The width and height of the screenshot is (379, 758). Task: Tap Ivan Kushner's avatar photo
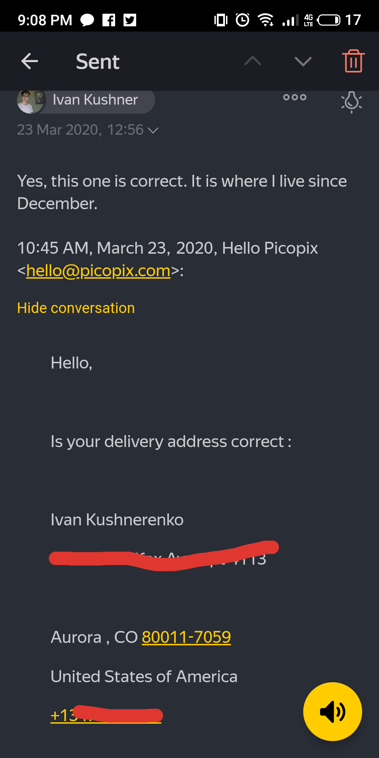point(31,101)
